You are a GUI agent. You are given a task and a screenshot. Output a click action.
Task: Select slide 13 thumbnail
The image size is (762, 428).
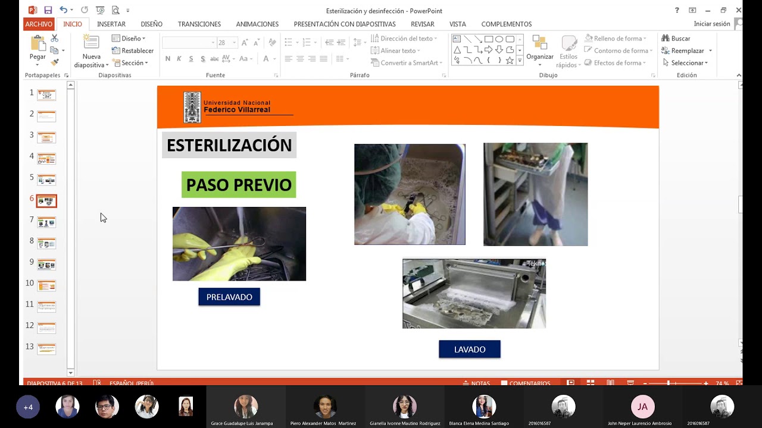[46, 349]
